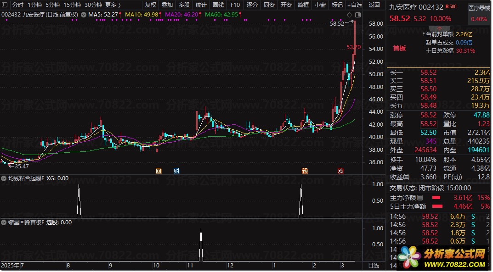Image resolution: width=493 pixels, height=272 pixels.
Task: Click the 日线 period label at bottom right
Action: (374, 265)
